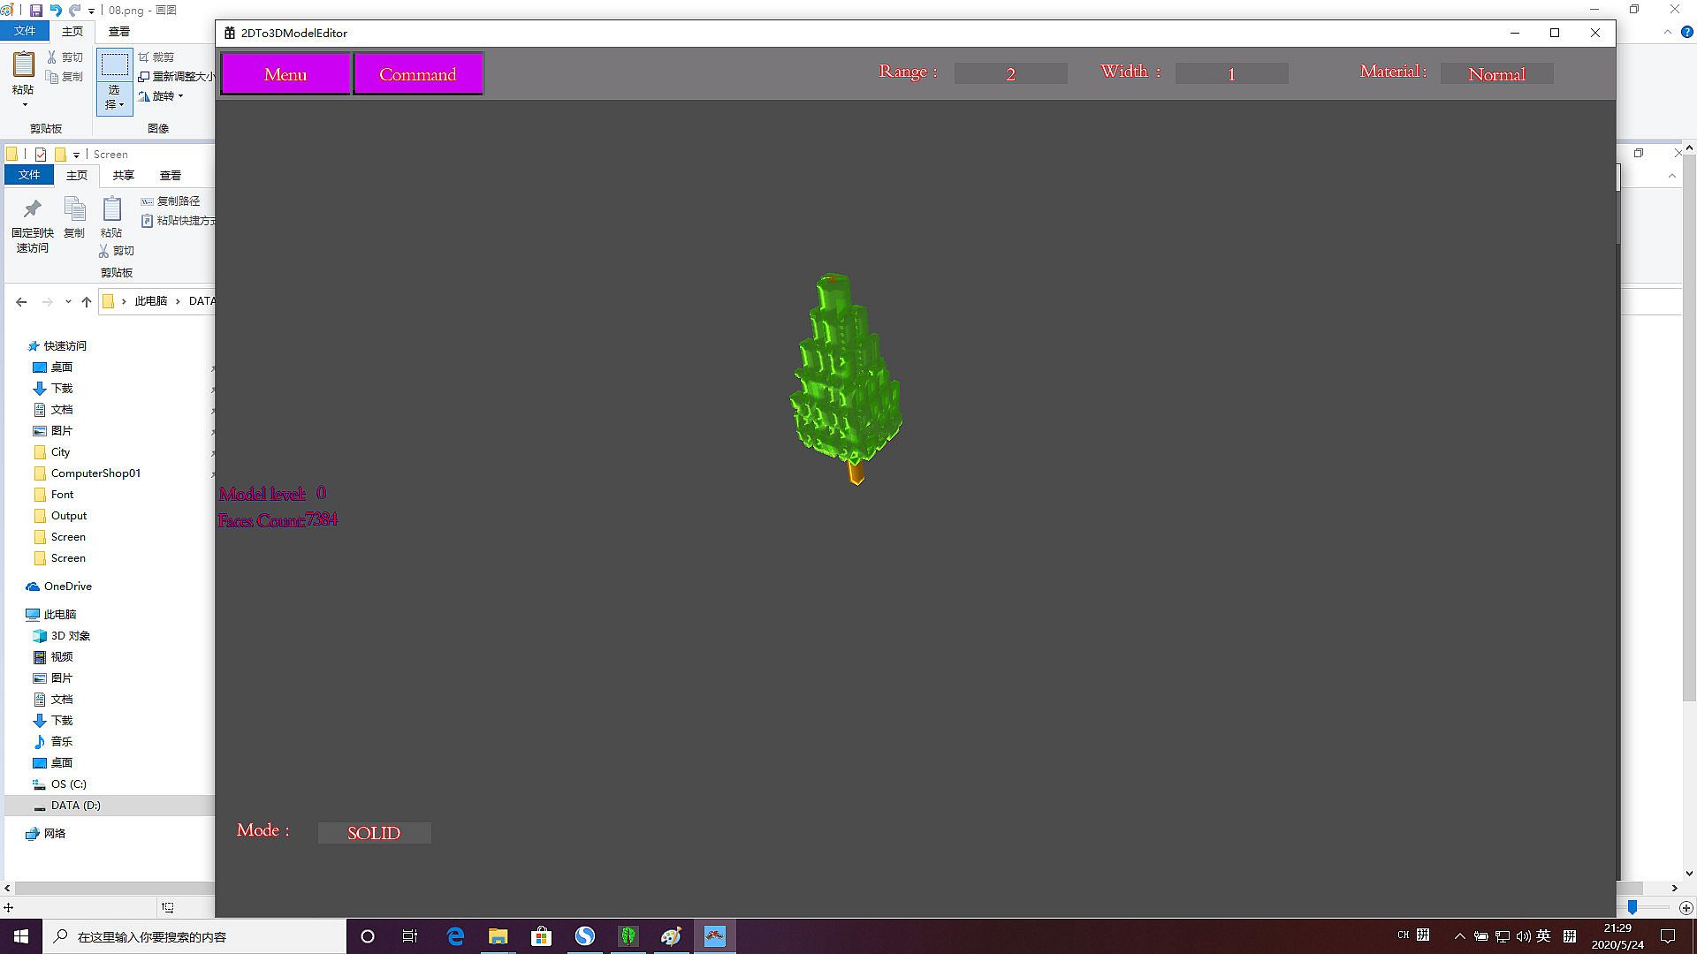Open the Select tool dropdown in Paint
Screen dimensions: 1697x954
click(x=114, y=97)
